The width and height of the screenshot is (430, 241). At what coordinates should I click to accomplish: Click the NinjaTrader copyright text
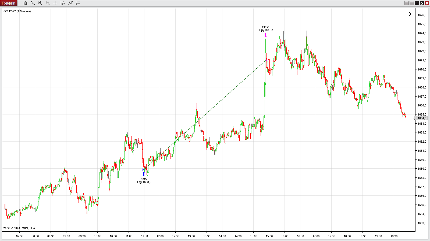point(19,228)
